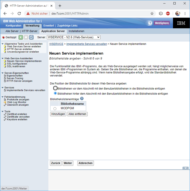Open HTTP-Server anzeigen
The image size is (190, 191).
(x=19, y=81)
